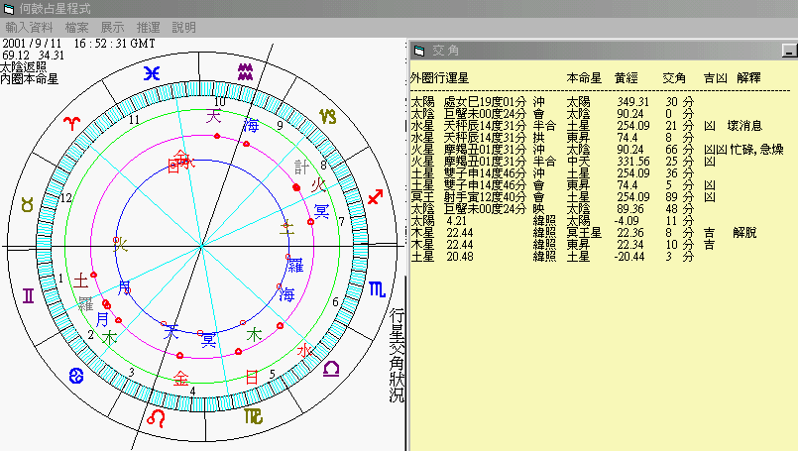Click the 外圈行運星 column header
This screenshot has width=798, height=451.
point(439,78)
